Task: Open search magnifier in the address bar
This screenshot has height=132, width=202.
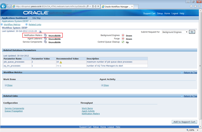Action: point(88,6)
